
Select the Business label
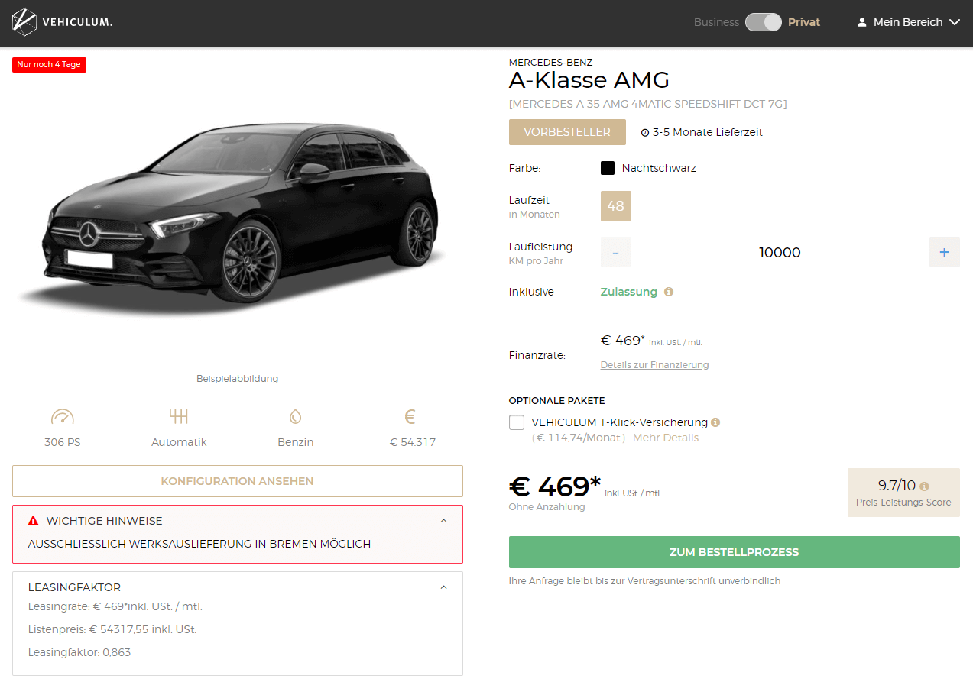[x=716, y=22]
